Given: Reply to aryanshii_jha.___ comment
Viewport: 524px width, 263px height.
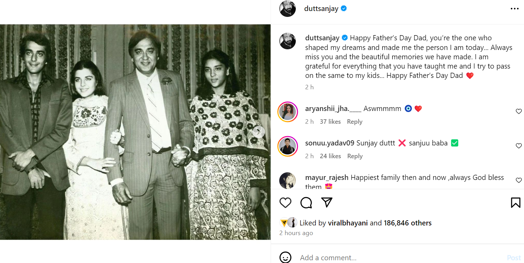Looking at the screenshot, I should tap(354, 122).
